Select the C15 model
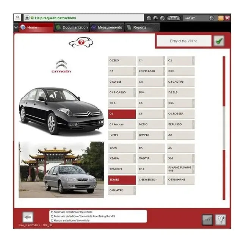The width and height of the screenshot is (243, 243). (x=151, y=169)
